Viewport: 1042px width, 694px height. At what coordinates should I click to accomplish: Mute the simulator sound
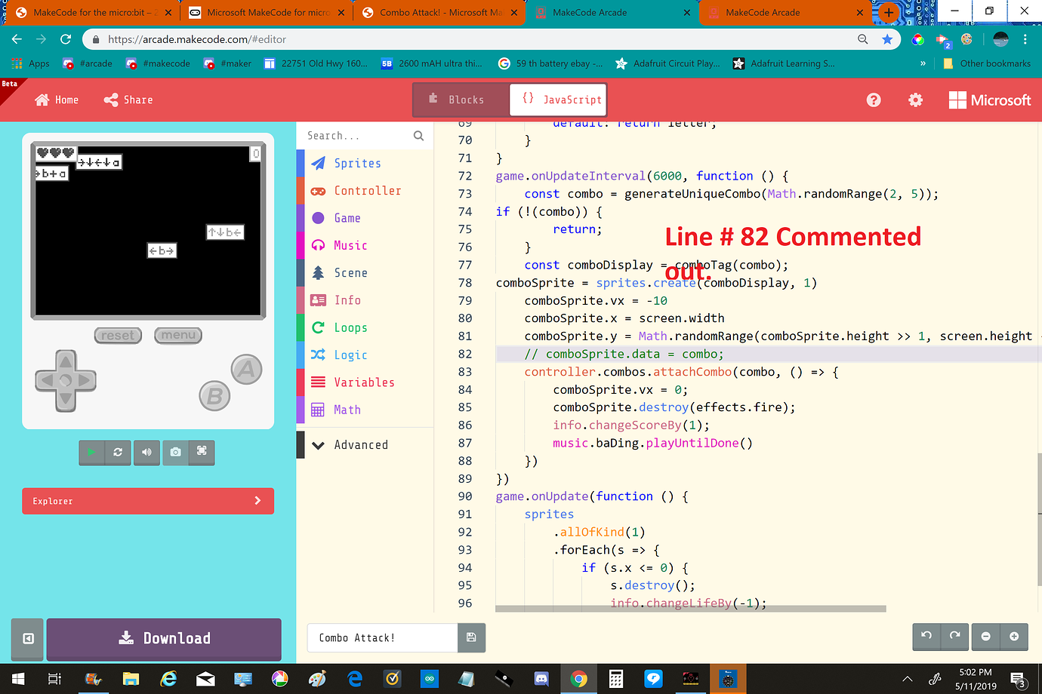pos(146,453)
